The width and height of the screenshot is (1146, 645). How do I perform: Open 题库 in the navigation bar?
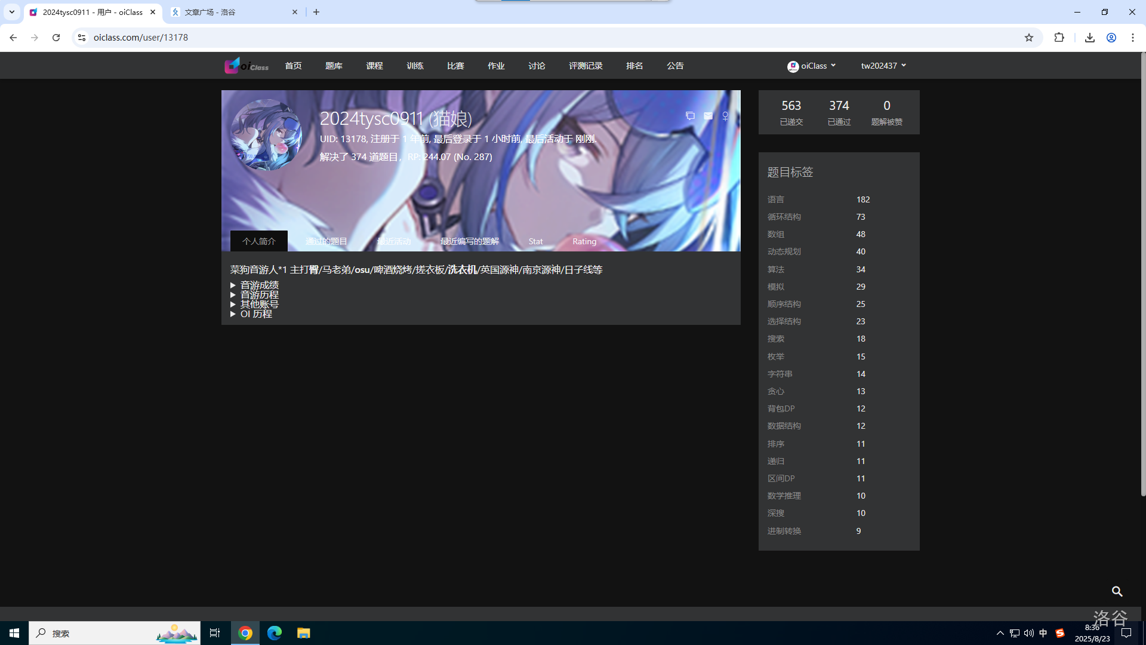[334, 66]
